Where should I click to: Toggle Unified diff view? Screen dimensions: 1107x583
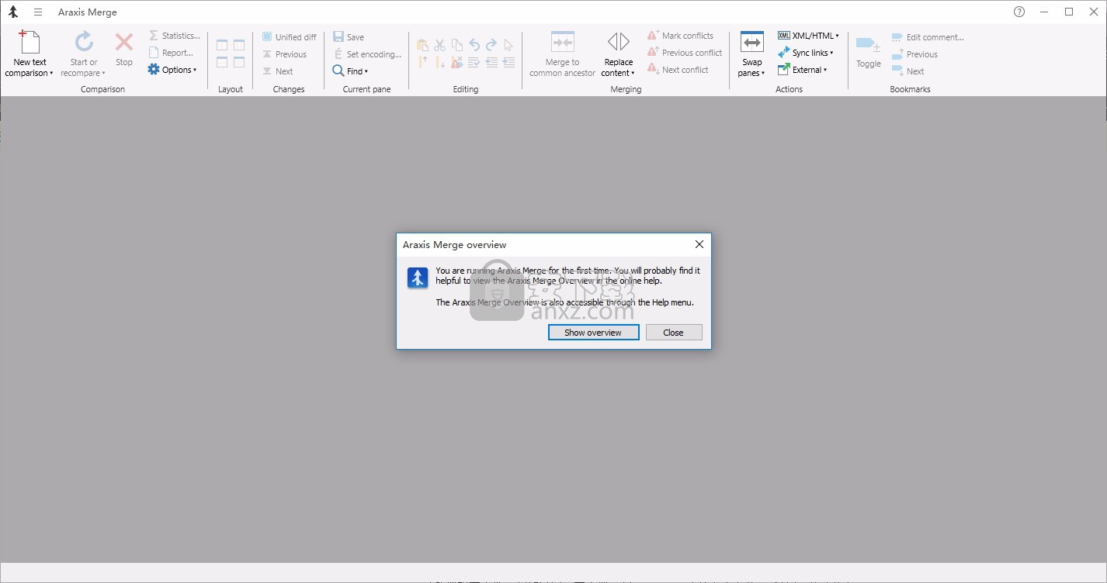coord(290,37)
